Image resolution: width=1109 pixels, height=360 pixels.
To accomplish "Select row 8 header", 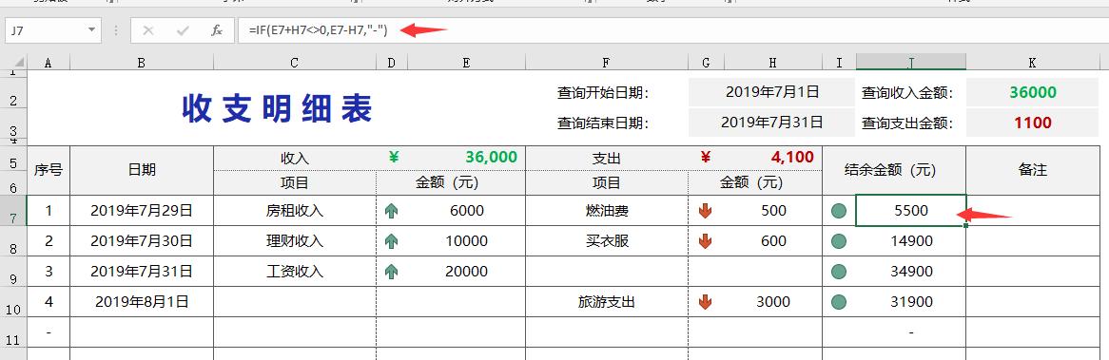I will click(x=13, y=240).
